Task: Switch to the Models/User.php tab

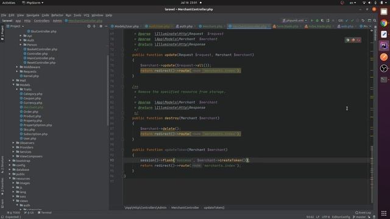Action: coord(127,26)
